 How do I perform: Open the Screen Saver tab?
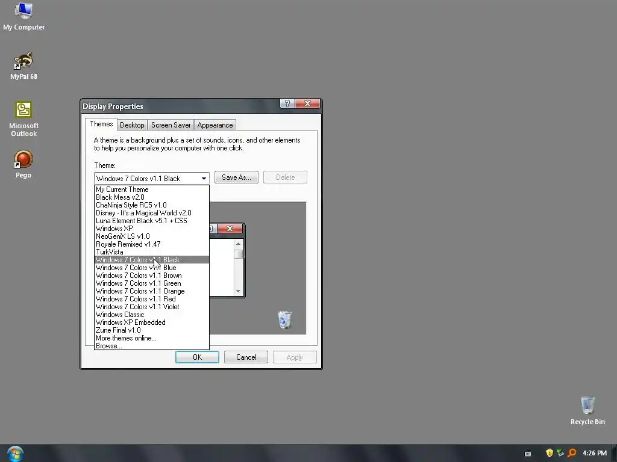click(x=171, y=125)
